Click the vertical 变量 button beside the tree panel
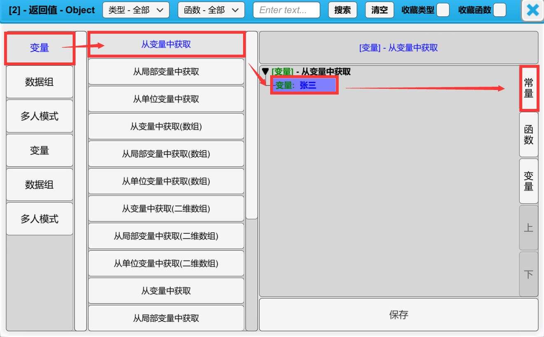The image size is (544, 337). pyautogui.click(x=529, y=181)
